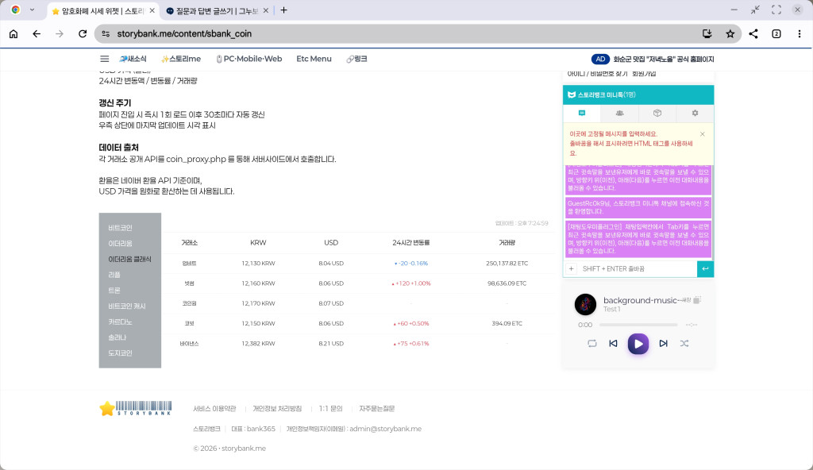Go to Chrome home page icon
Screen dimensions: 813x470
(x=13, y=33)
